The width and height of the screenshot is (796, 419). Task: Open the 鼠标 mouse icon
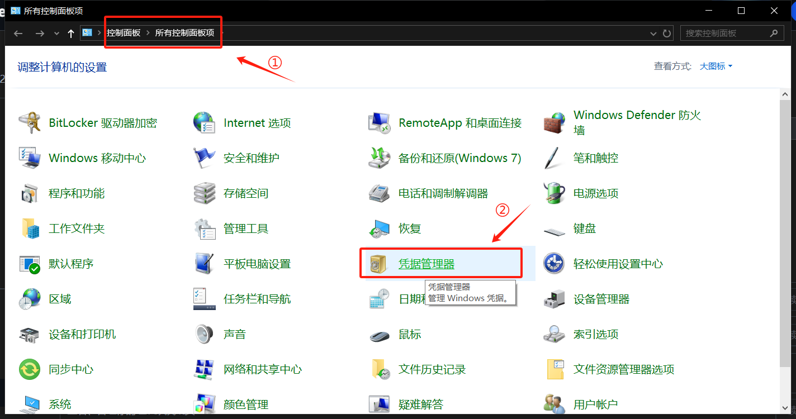pyautogui.click(x=379, y=335)
